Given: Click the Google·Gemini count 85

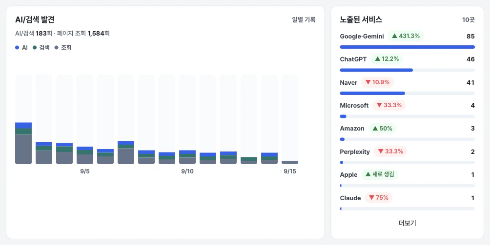Looking at the screenshot, I should tap(470, 36).
